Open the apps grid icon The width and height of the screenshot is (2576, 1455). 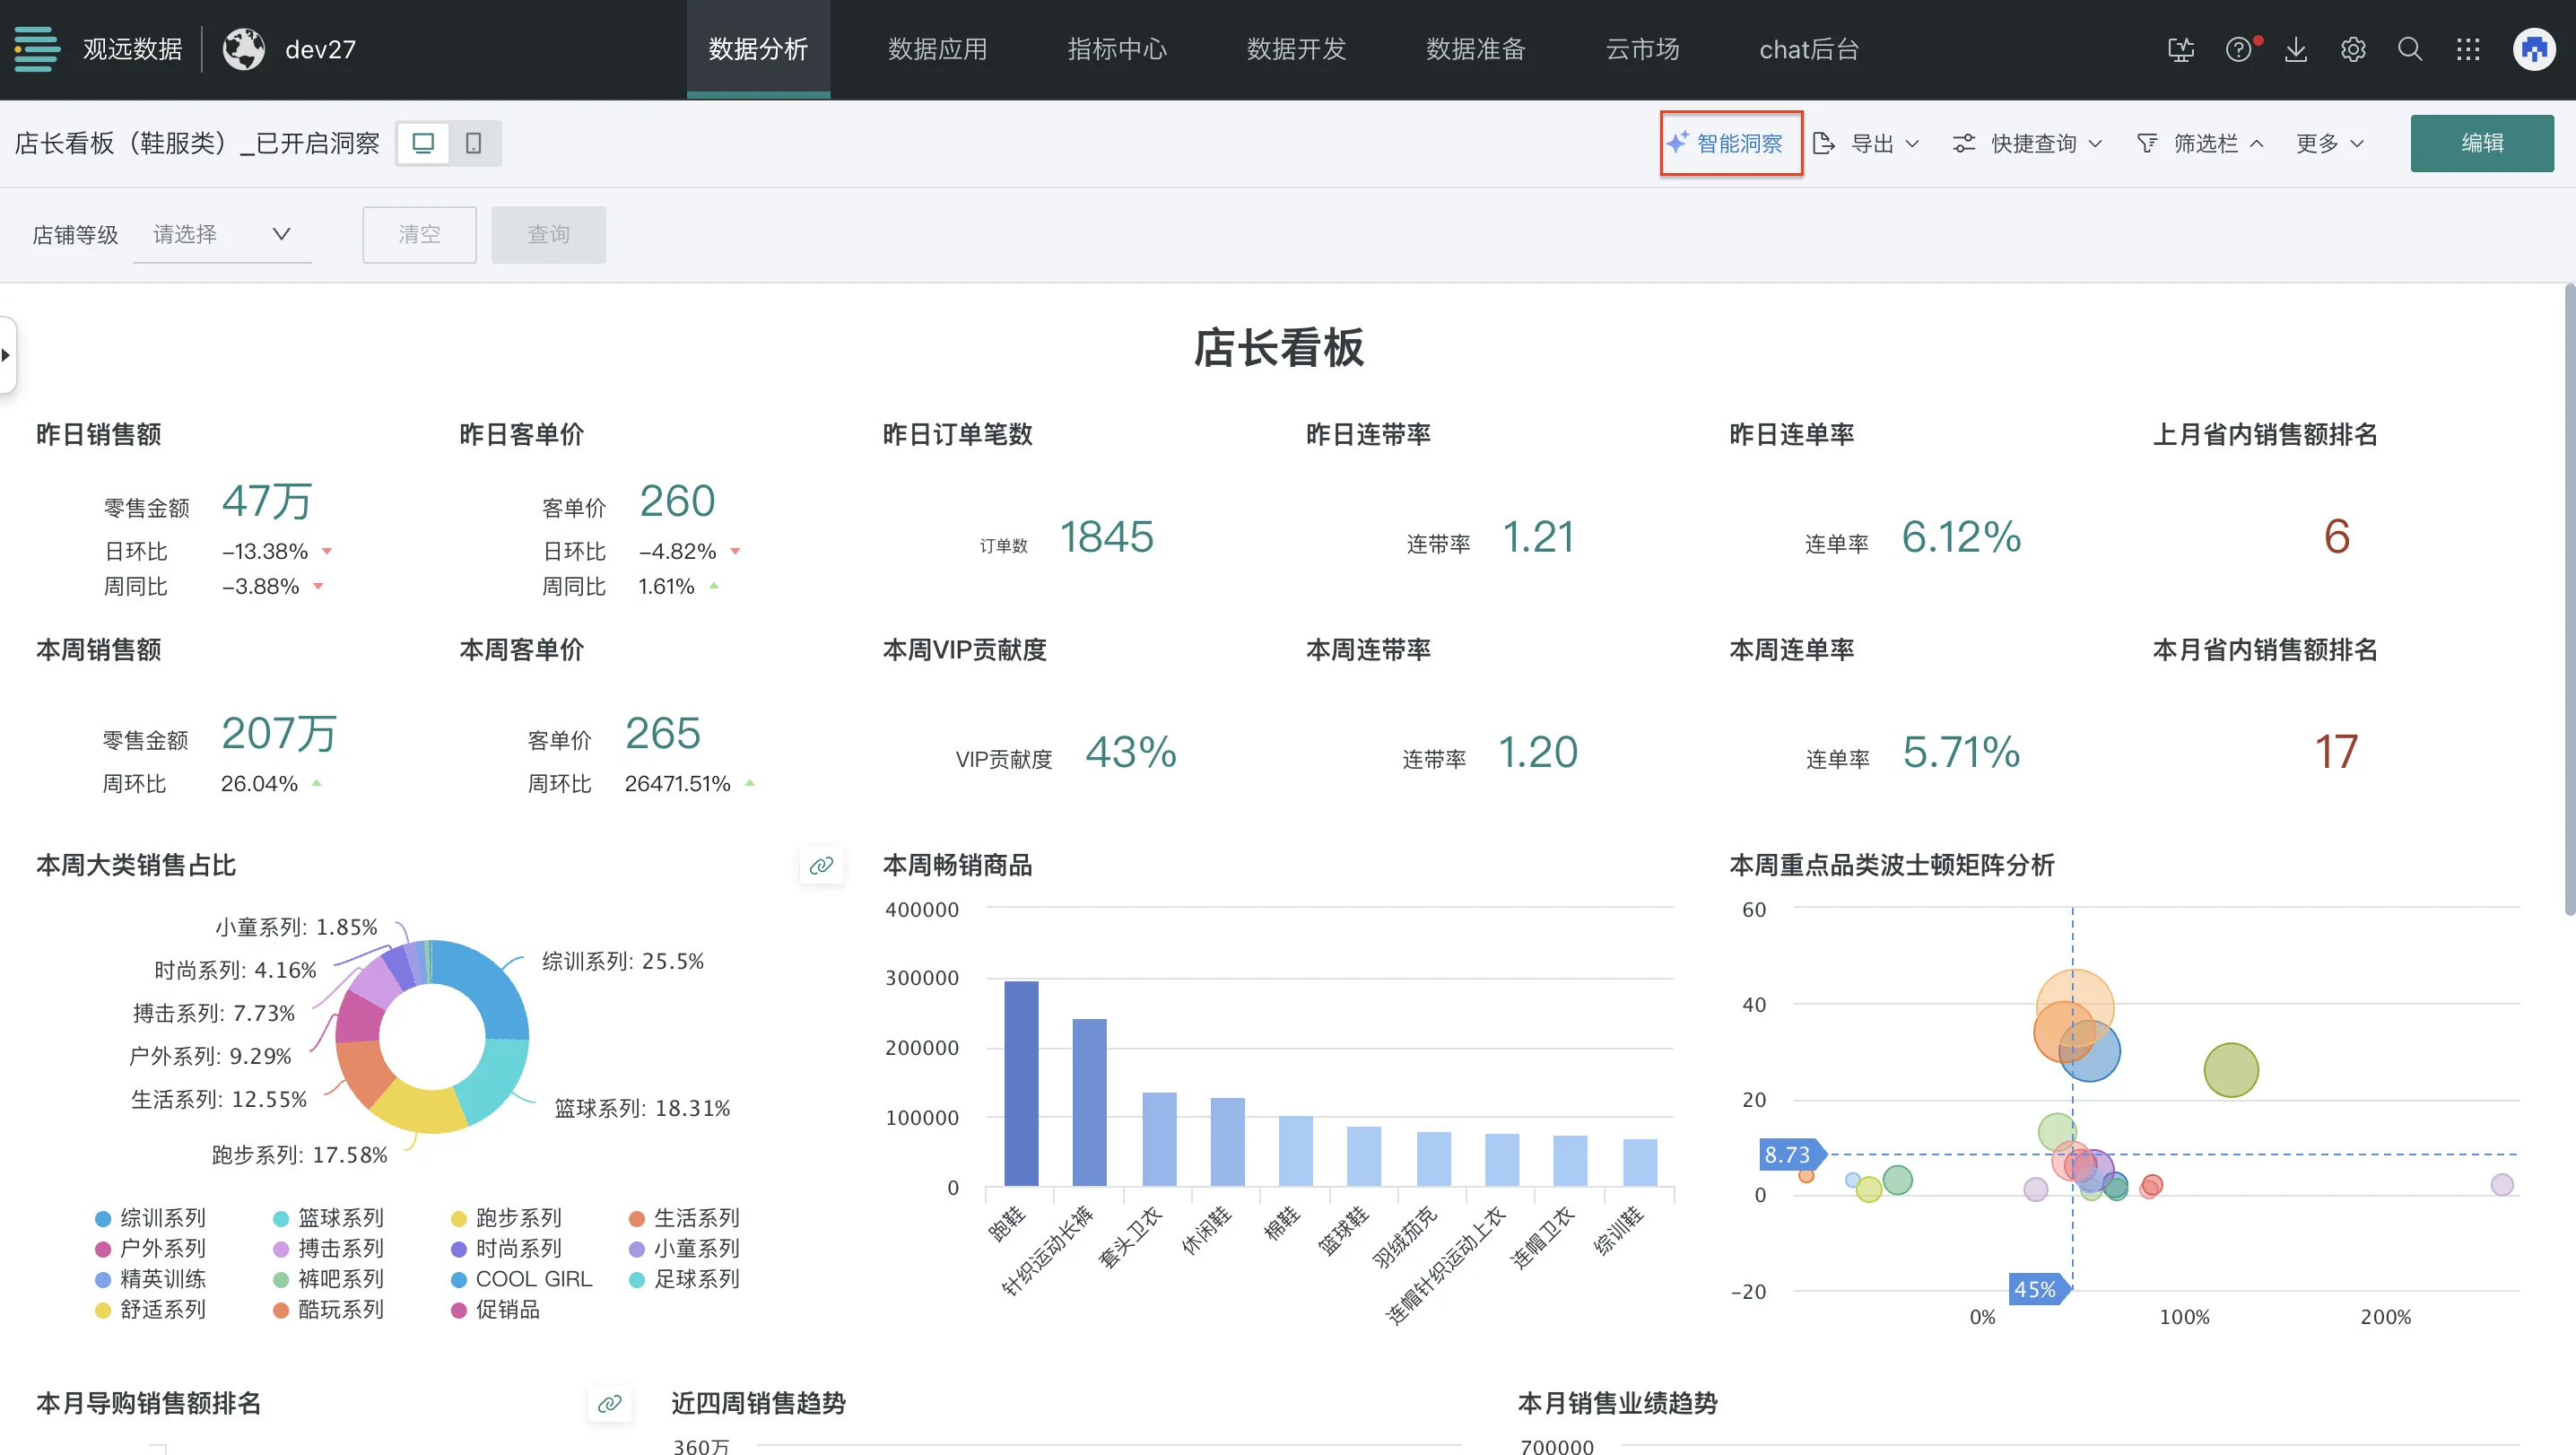(2468, 49)
